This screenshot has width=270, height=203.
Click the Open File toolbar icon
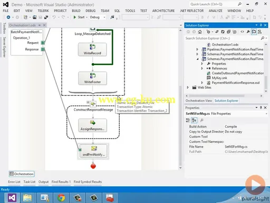tap(34, 17)
